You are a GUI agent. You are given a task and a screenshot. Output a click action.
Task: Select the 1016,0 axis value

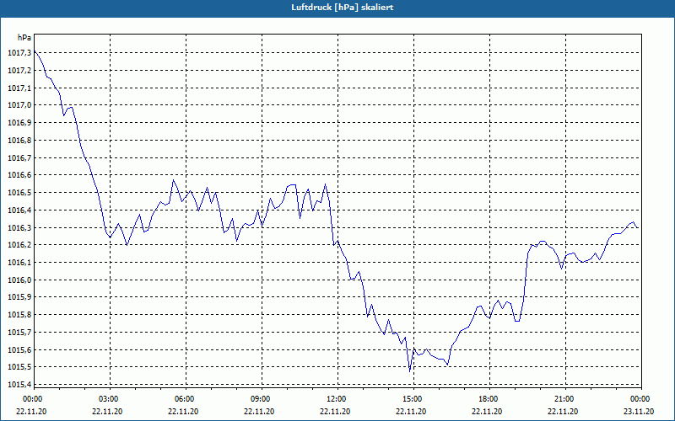pyautogui.click(x=19, y=280)
